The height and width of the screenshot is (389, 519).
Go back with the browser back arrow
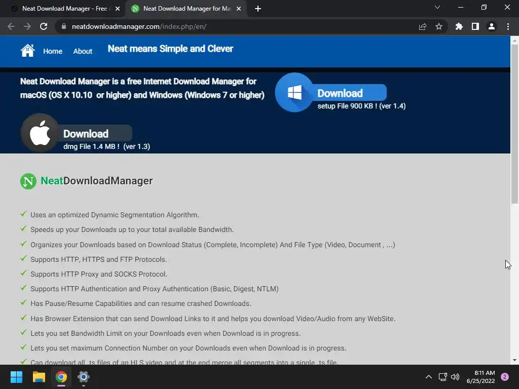[x=11, y=26]
